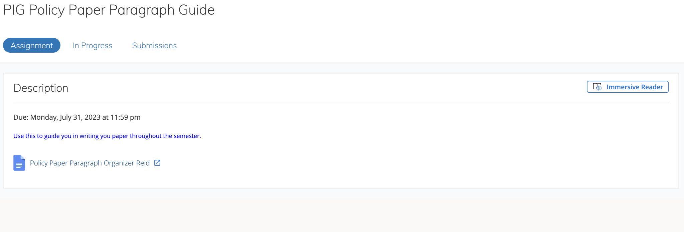Viewport: 684px width, 232px height.
Task: Click the word 'Progress' in the second tab
Action: click(97, 45)
